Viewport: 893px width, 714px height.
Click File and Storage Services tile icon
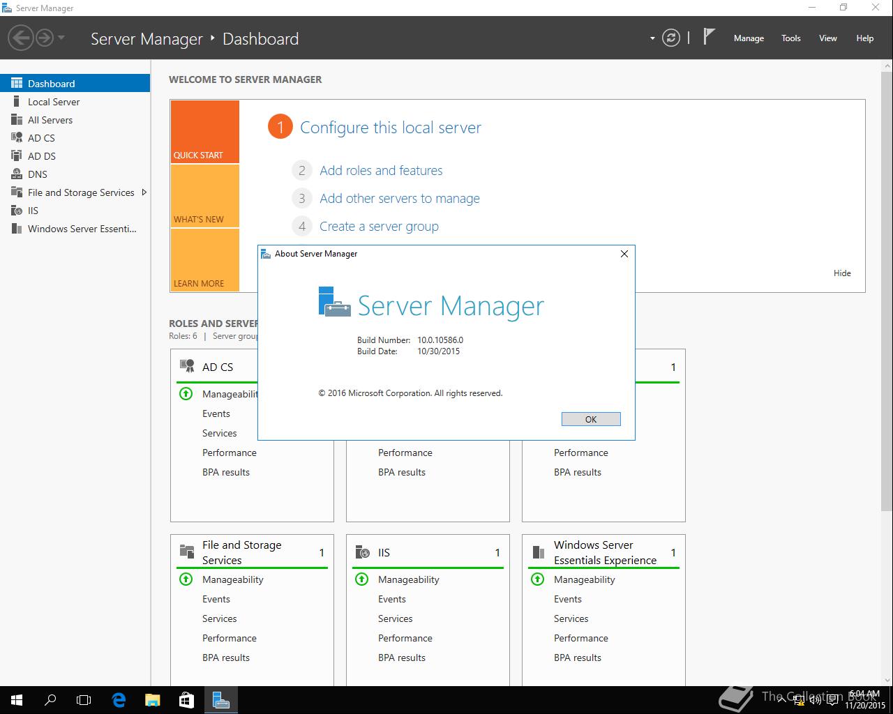tap(187, 552)
